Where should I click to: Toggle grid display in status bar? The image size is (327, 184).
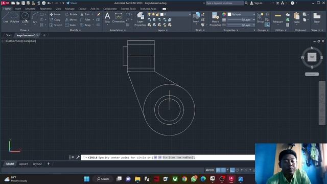click(218, 170)
